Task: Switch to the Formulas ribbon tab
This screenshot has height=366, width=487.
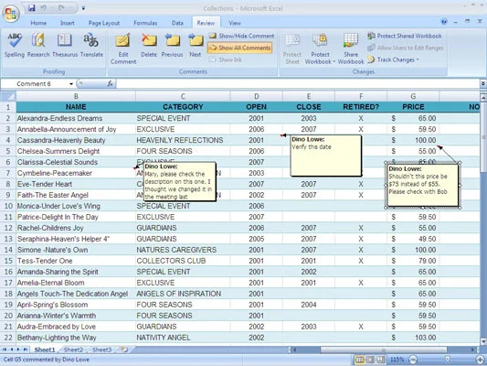Action: 145,23
